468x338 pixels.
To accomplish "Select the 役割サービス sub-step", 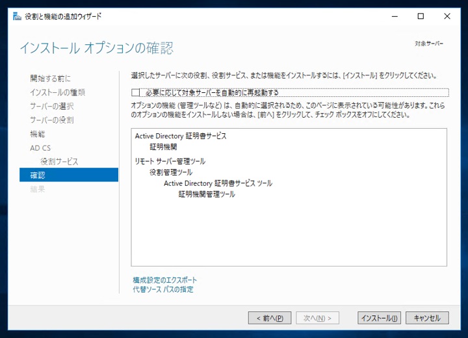I will pyautogui.click(x=59, y=162).
